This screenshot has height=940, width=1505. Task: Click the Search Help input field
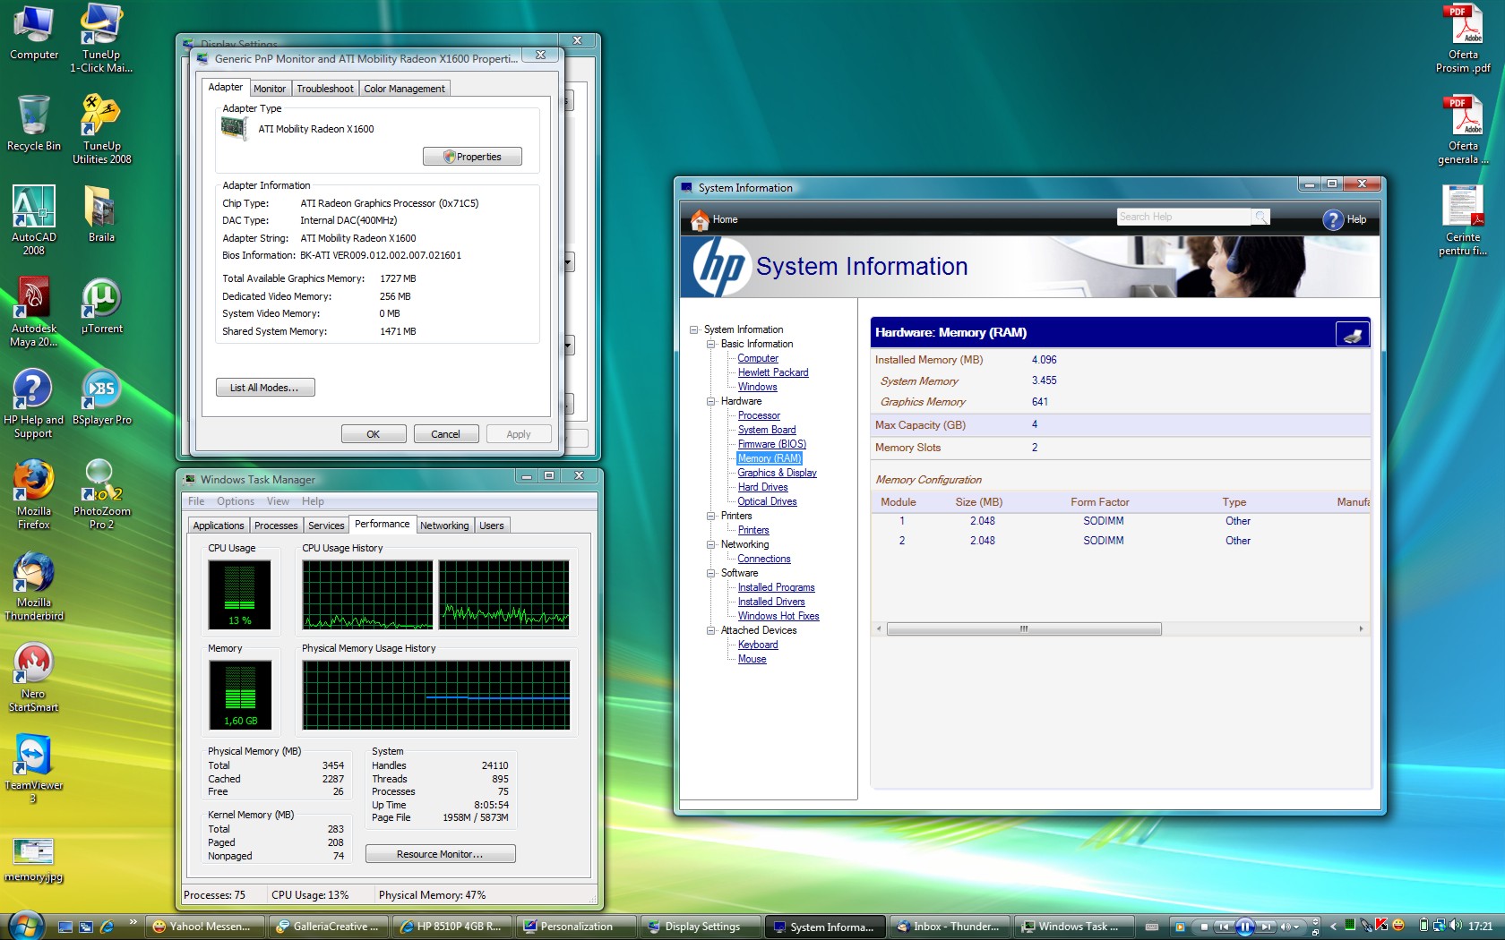pos(1183,217)
